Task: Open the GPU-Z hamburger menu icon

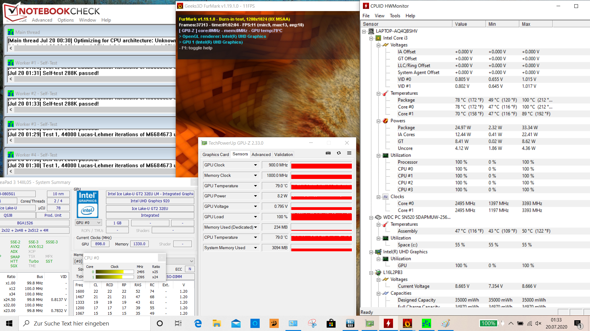Action: (349, 153)
